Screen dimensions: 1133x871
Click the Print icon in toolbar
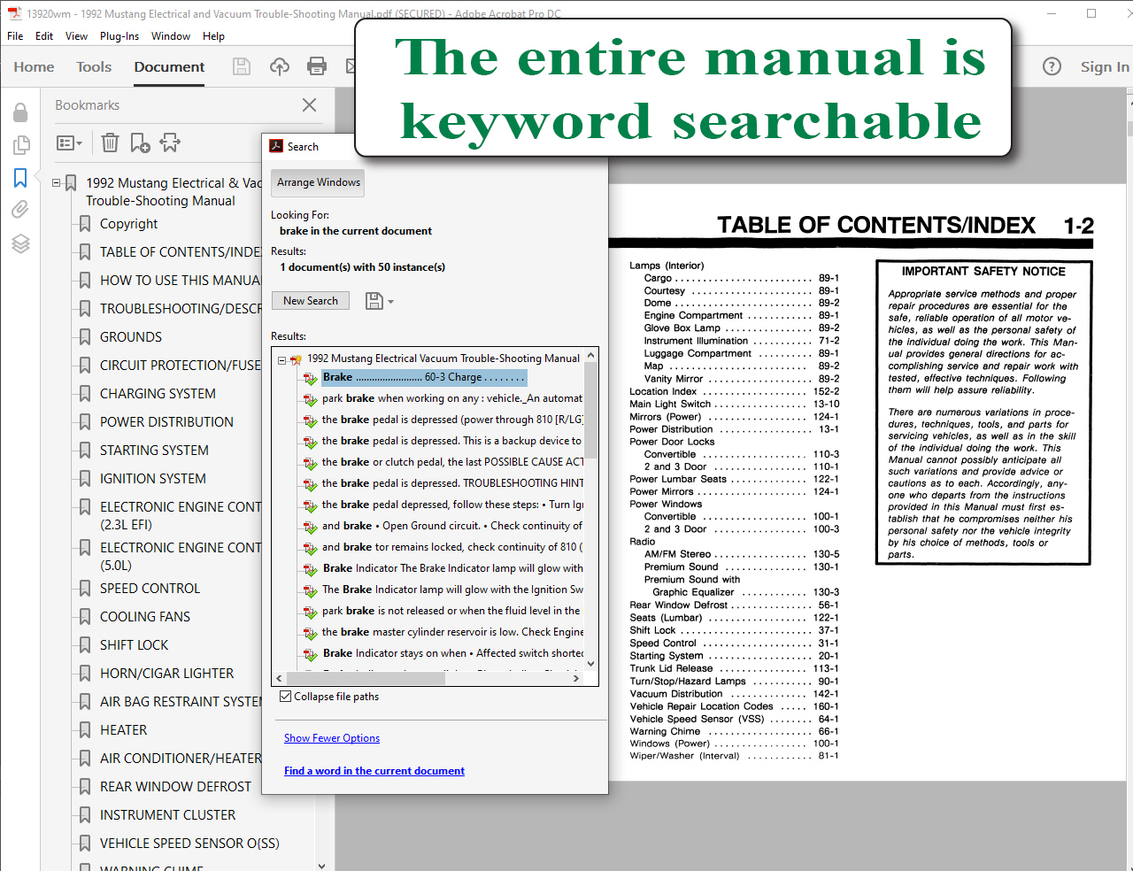316,66
